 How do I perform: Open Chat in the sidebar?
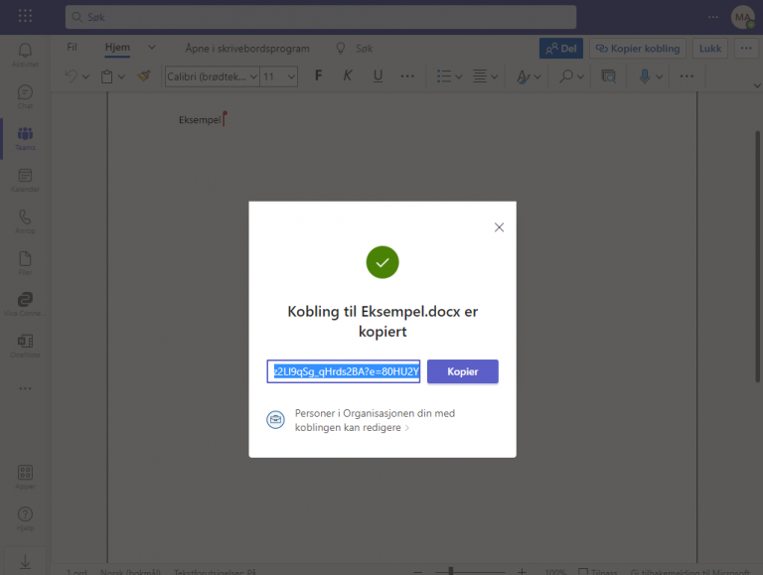pos(25,95)
